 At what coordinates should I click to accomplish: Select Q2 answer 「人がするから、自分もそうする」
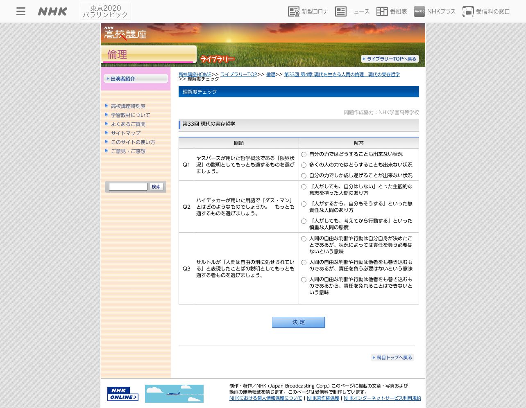tap(304, 204)
